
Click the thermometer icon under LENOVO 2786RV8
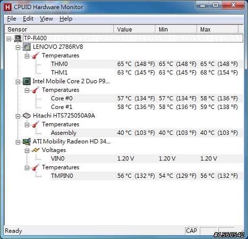(36, 56)
